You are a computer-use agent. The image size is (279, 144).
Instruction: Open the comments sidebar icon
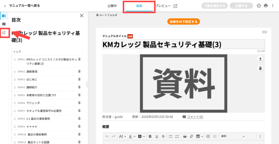click(x=4, y=24)
